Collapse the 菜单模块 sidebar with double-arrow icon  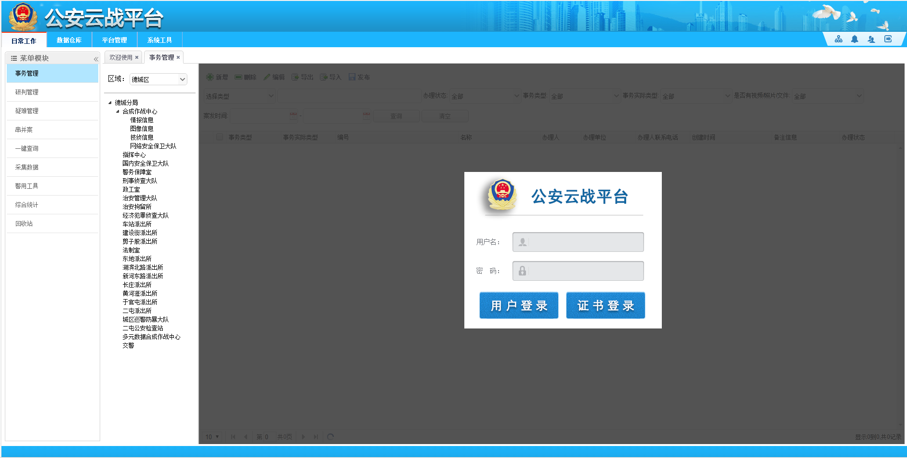pos(95,59)
